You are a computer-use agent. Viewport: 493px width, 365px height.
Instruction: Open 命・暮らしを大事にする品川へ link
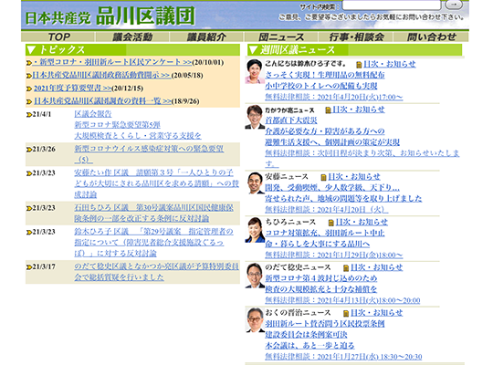coord(317,244)
